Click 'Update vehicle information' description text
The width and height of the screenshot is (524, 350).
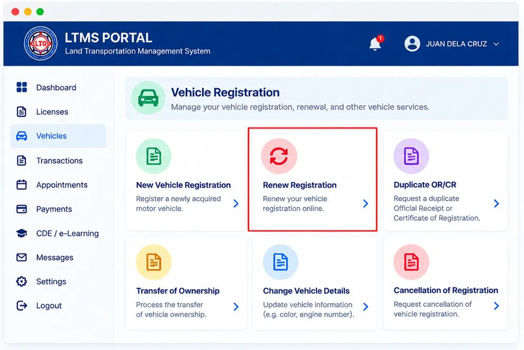309,310
